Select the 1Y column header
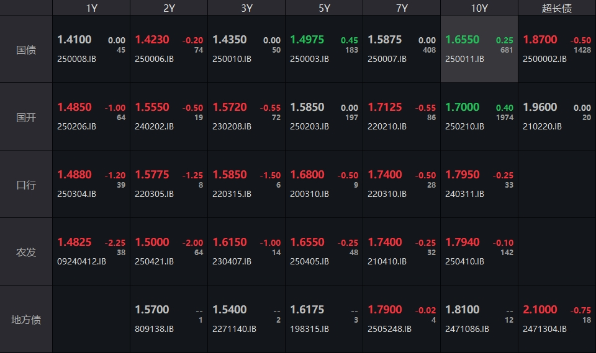596x353 pixels. pos(91,8)
